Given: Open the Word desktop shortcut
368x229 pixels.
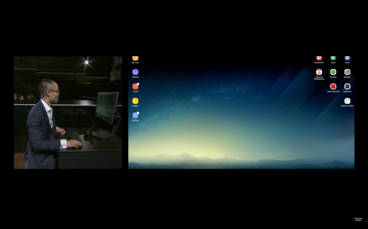Looking at the screenshot, I should click(x=347, y=59).
